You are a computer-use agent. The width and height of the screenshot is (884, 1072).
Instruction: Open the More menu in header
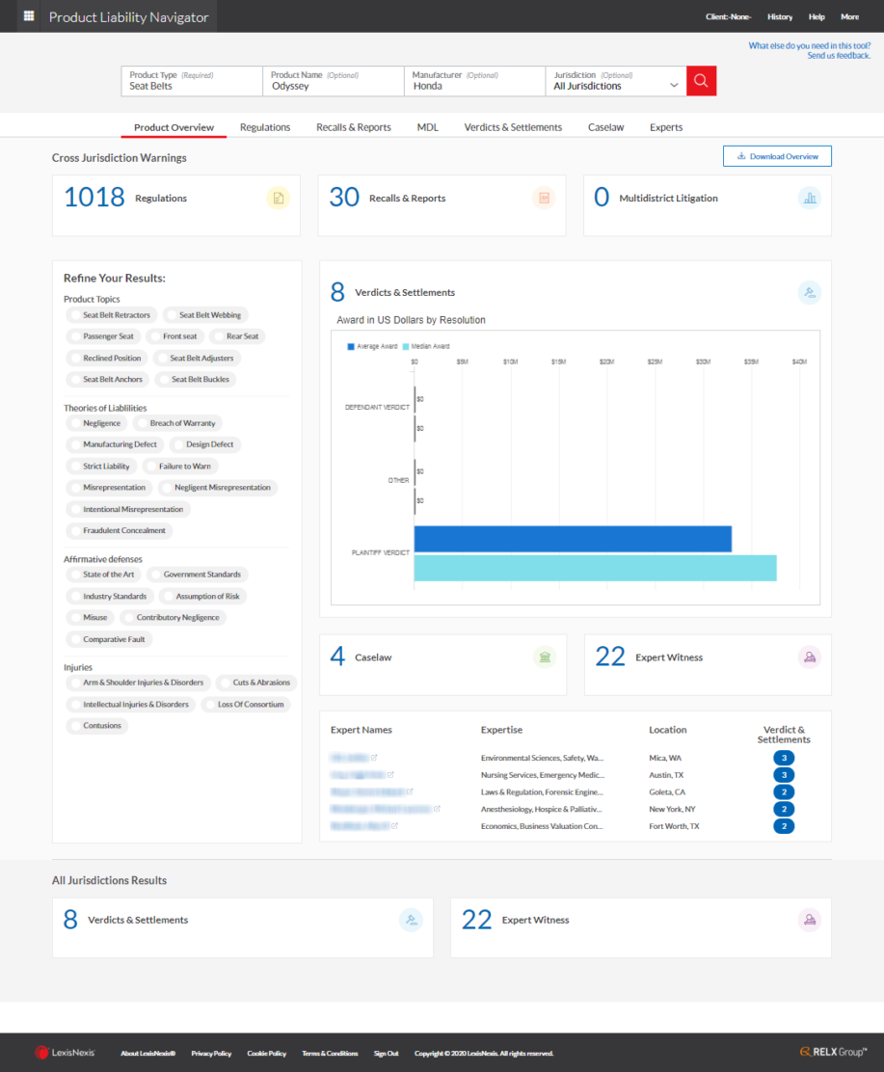[850, 16]
